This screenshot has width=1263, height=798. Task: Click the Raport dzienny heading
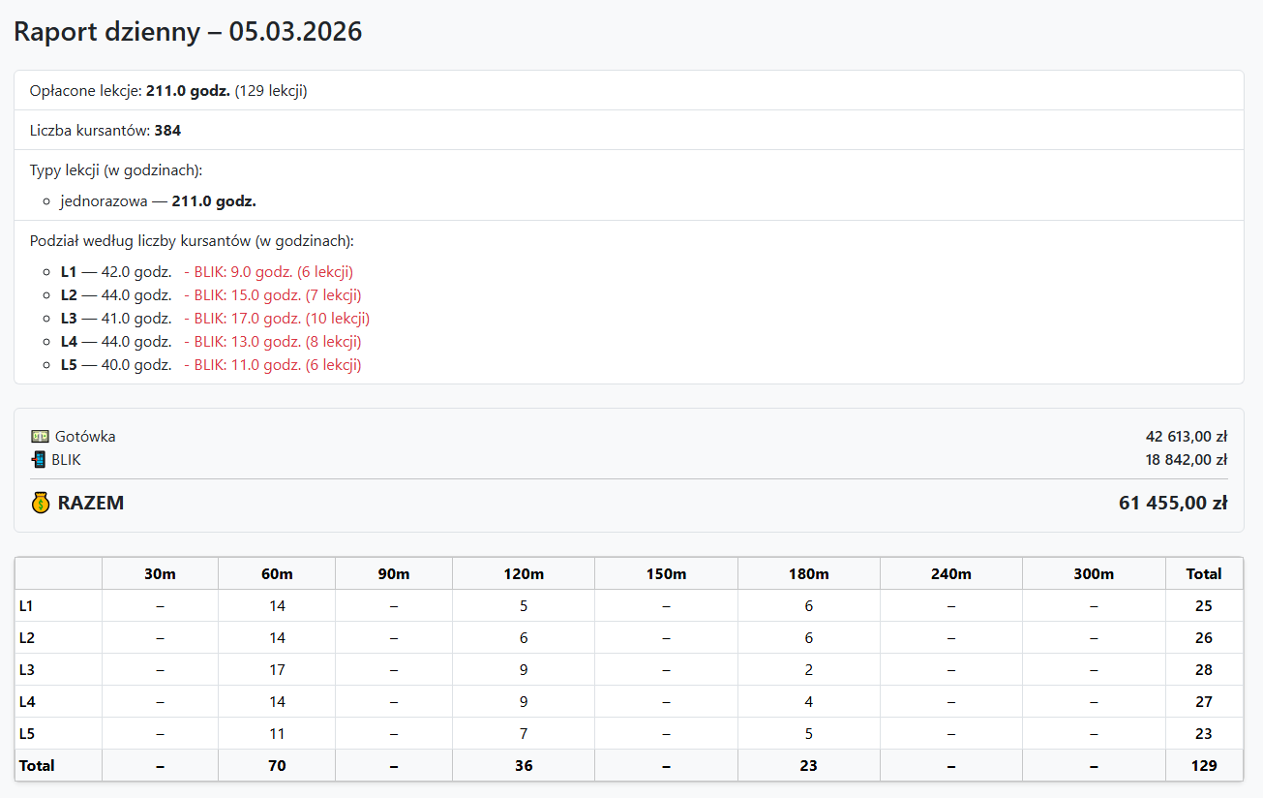(188, 32)
